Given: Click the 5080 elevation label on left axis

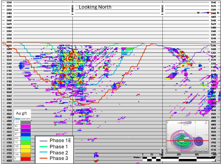Looking at the screenshot, I should pos(9,85).
